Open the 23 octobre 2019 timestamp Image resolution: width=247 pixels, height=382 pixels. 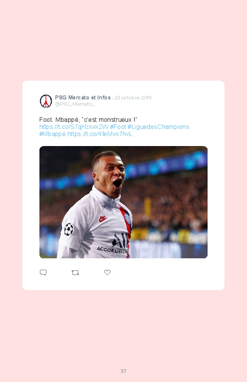(x=133, y=98)
